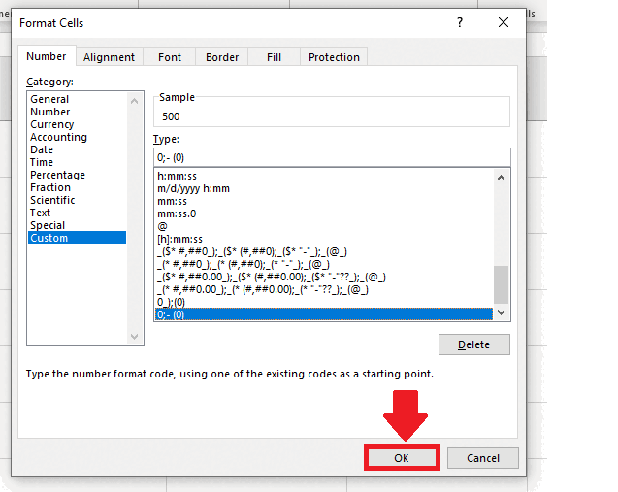Cancel the Format Cells dialog

[x=483, y=458]
